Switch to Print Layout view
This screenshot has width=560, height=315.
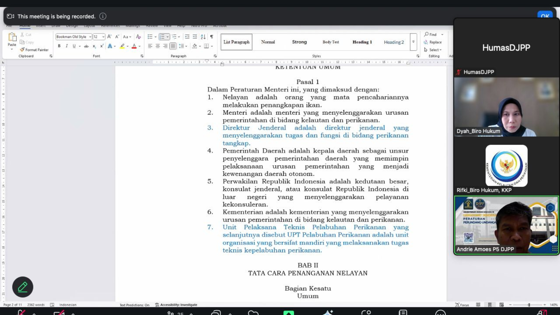(x=490, y=305)
